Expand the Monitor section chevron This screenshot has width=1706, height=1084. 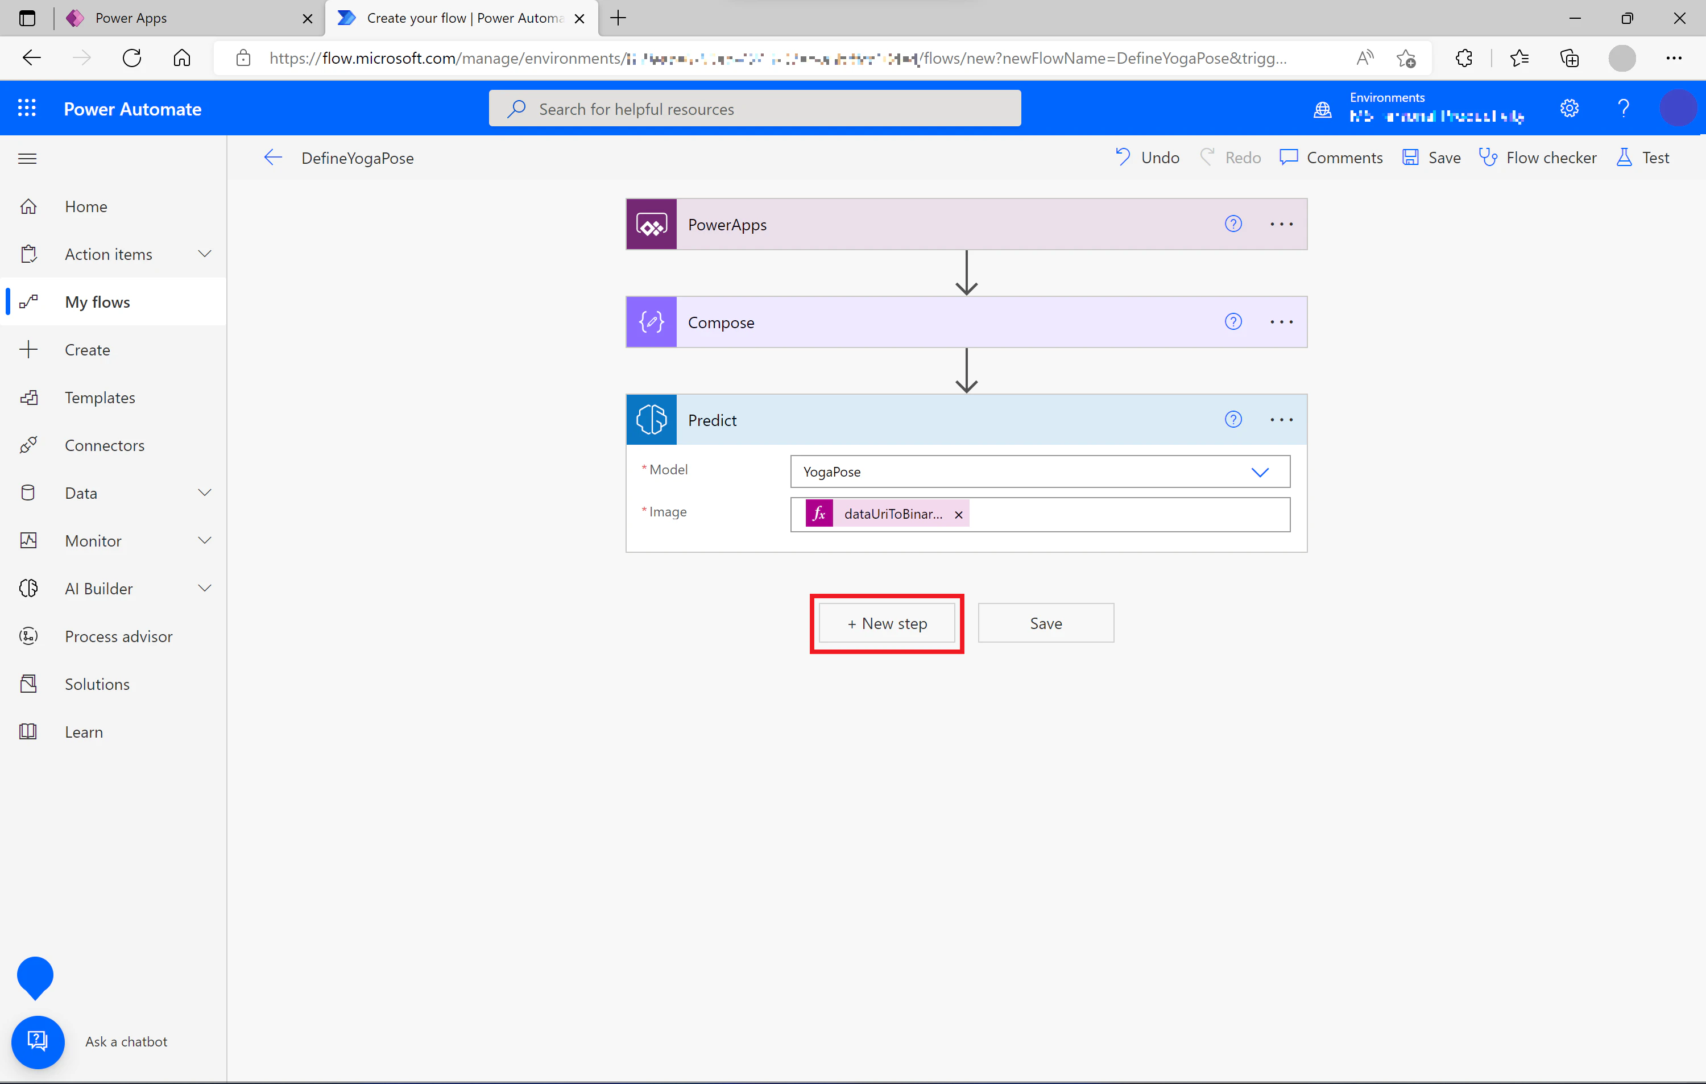click(204, 541)
